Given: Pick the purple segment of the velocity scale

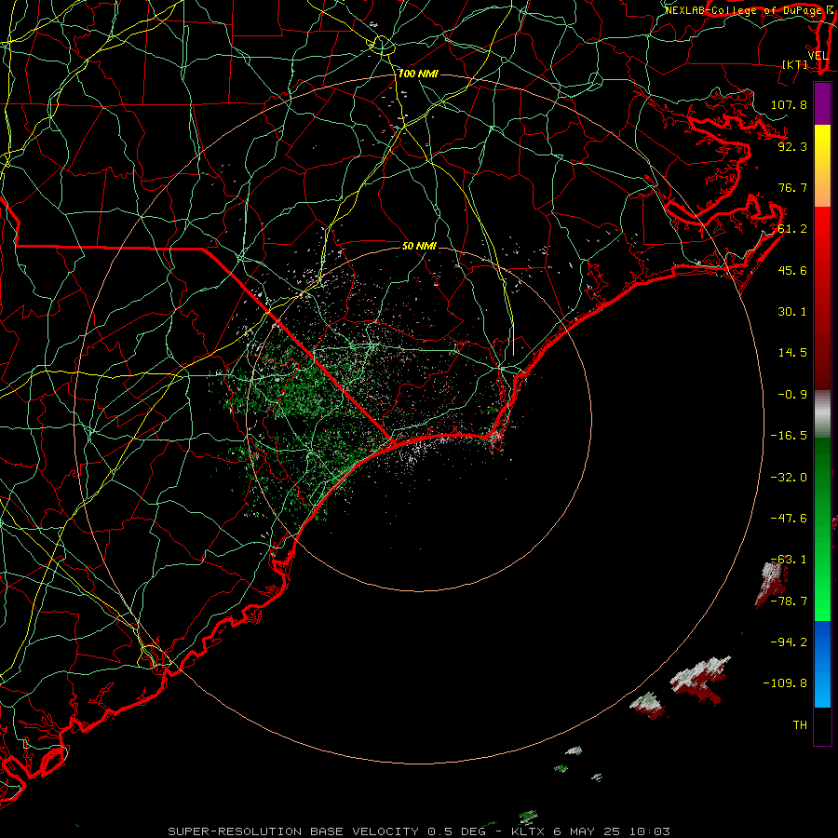Looking at the screenshot, I should coord(822,104).
